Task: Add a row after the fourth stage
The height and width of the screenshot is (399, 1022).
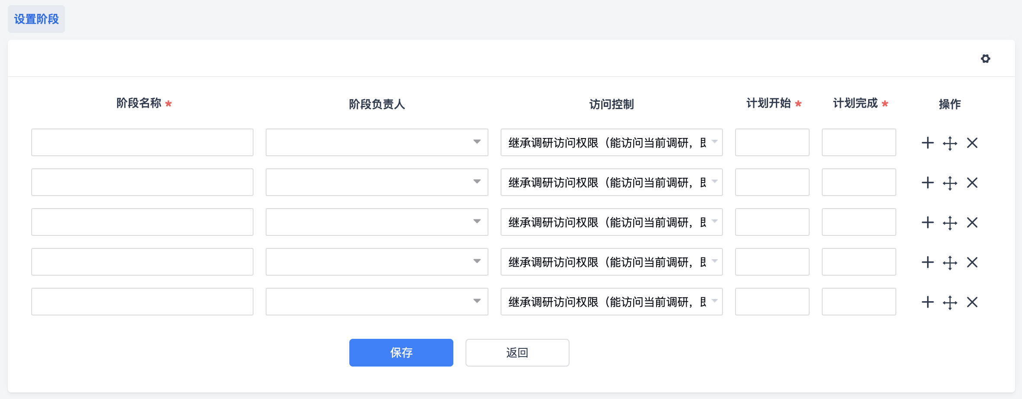Action: [928, 262]
